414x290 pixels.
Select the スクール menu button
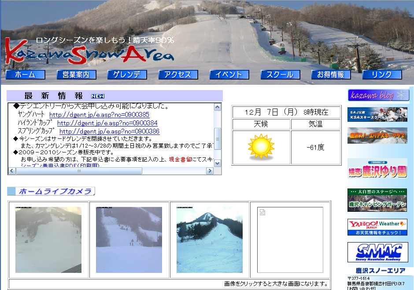click(x=280, y=75)
